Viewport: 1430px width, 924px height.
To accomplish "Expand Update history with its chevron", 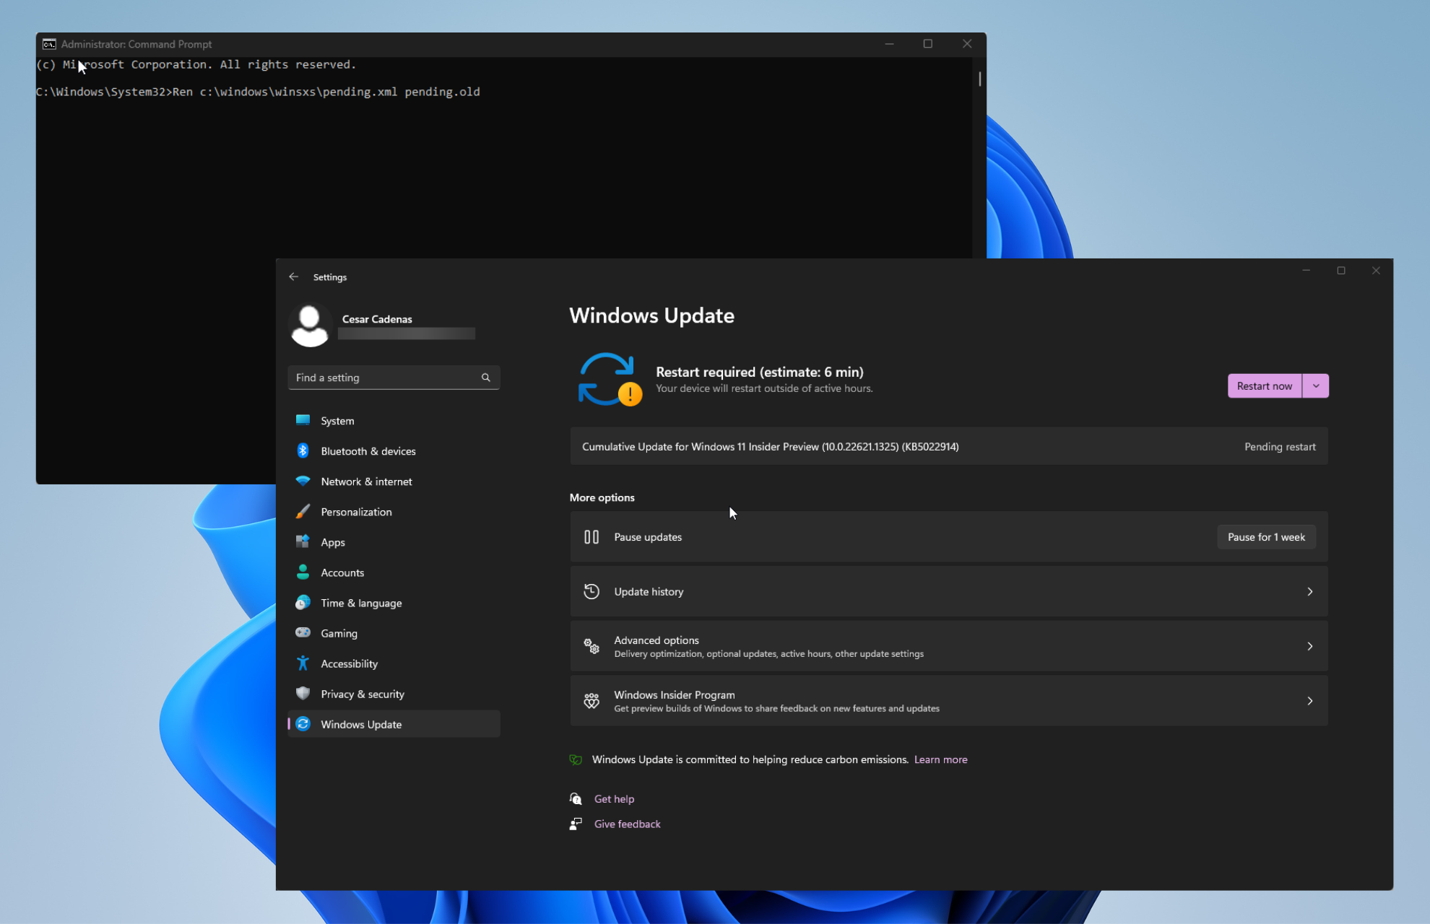I will click(x=1309, y=591).
